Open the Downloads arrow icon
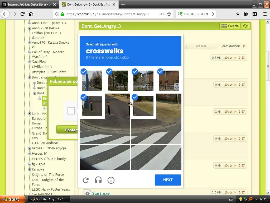Screen dimensions: 270x203 [238, 14]
